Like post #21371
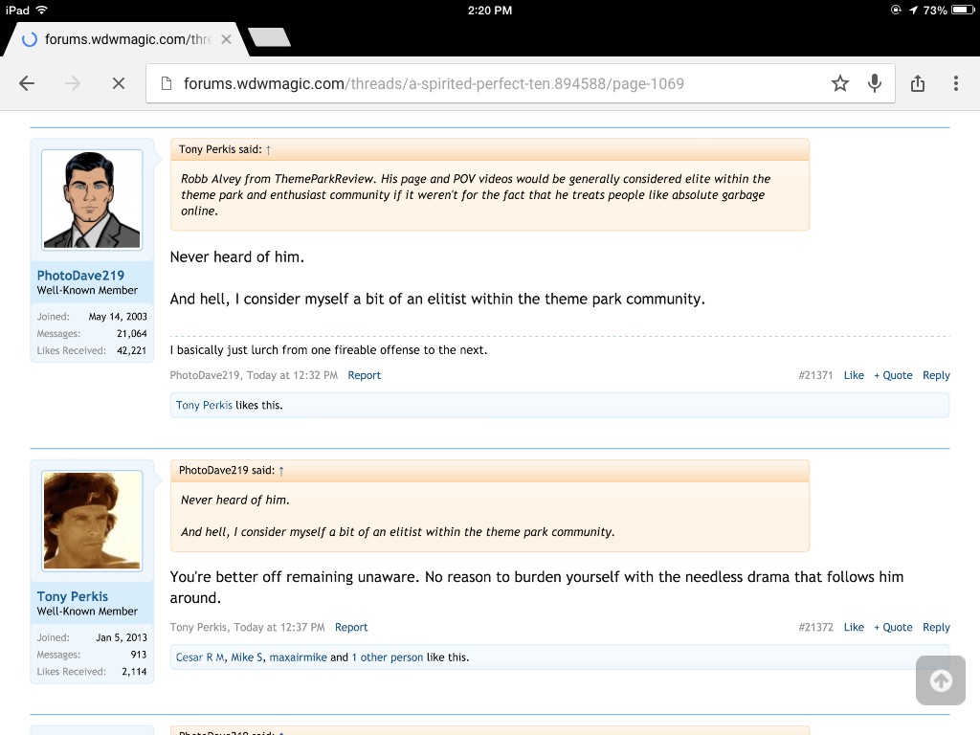The height and width of the screenshot is (735, 980). pos(854,375)
